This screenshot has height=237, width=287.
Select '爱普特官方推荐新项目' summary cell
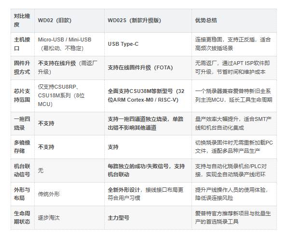point(234,218)
